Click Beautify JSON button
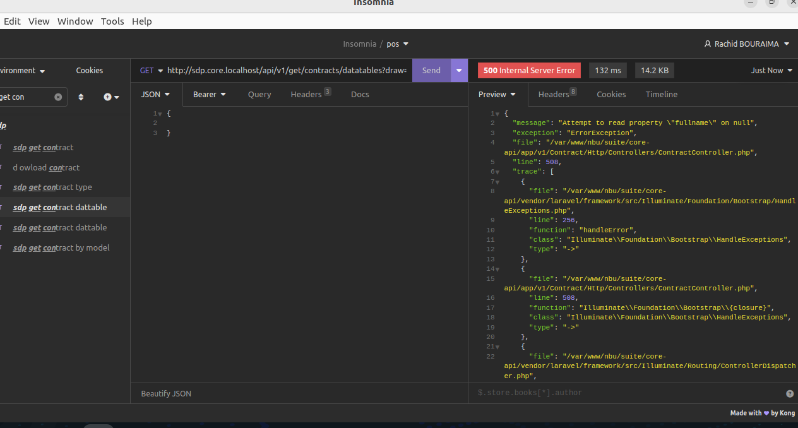Screen dimensions: 798x428 [166, 394]
